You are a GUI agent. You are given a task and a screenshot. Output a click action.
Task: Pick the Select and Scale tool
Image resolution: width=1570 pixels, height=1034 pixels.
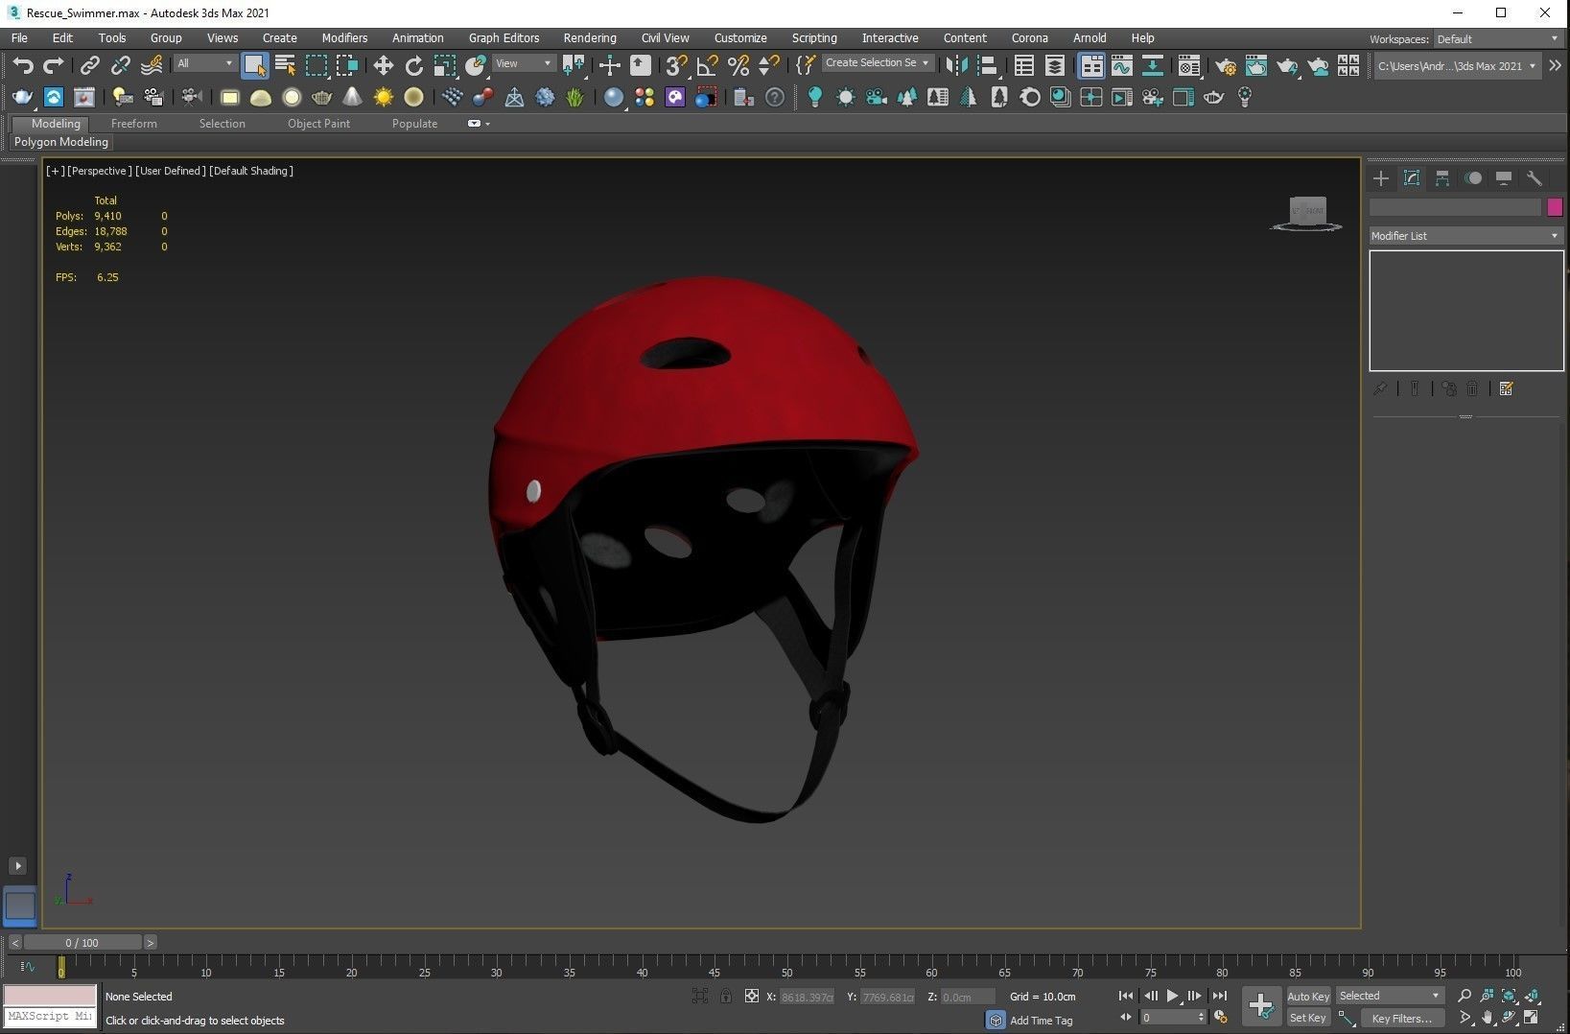coord(444,65)
